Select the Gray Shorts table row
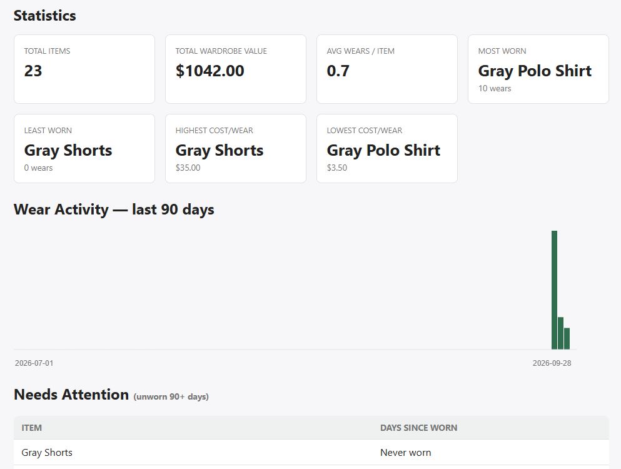The height and width of the screenshot is (469, 621). (x=311, y=452)
